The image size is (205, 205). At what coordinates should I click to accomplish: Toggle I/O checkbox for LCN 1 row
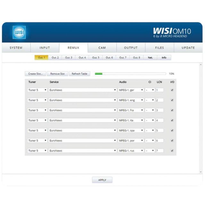pyautogui.click(x=172, y=90)
